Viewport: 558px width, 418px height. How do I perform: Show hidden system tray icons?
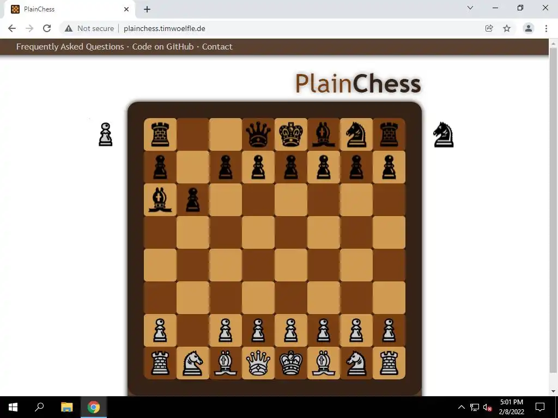point(461,407)
